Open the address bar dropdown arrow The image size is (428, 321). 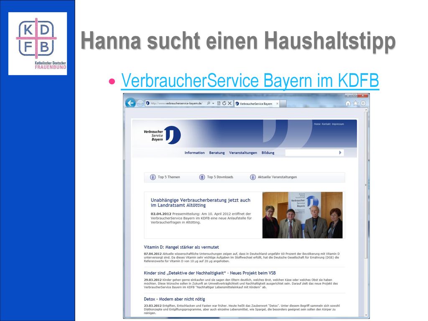[213, 104]
